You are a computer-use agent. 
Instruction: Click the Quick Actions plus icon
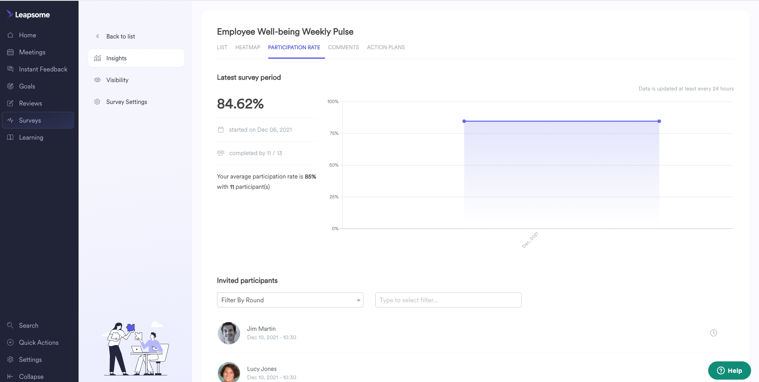[10, 342]
